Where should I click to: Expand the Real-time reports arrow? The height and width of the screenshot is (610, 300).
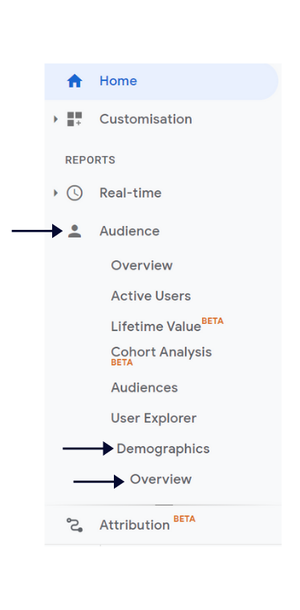[x=55, y=193]
